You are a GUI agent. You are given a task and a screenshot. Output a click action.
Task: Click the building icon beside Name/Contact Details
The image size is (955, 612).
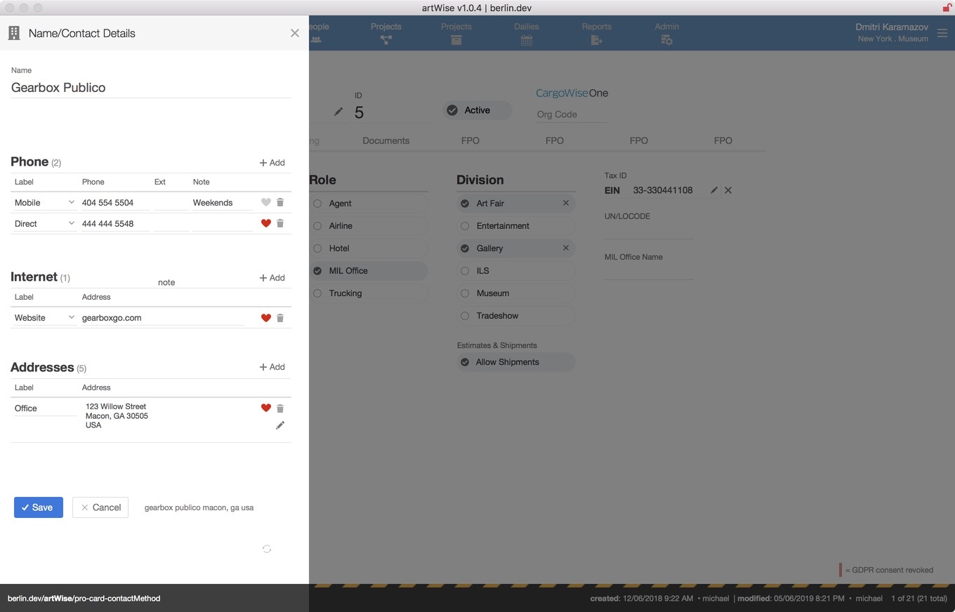pyautogui.click(x=13, y=33)
